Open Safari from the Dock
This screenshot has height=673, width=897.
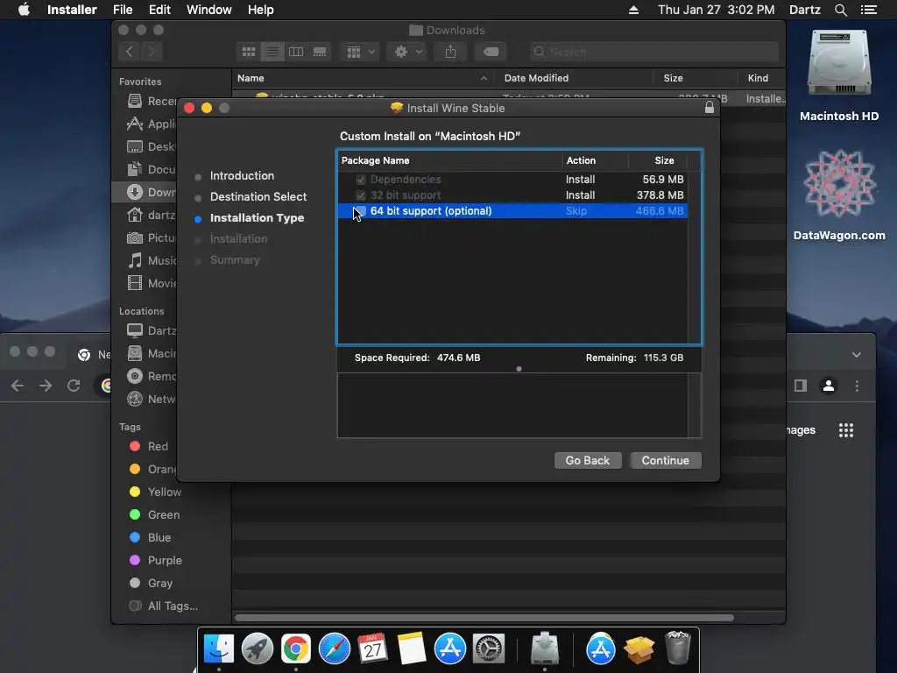[335, 649]
